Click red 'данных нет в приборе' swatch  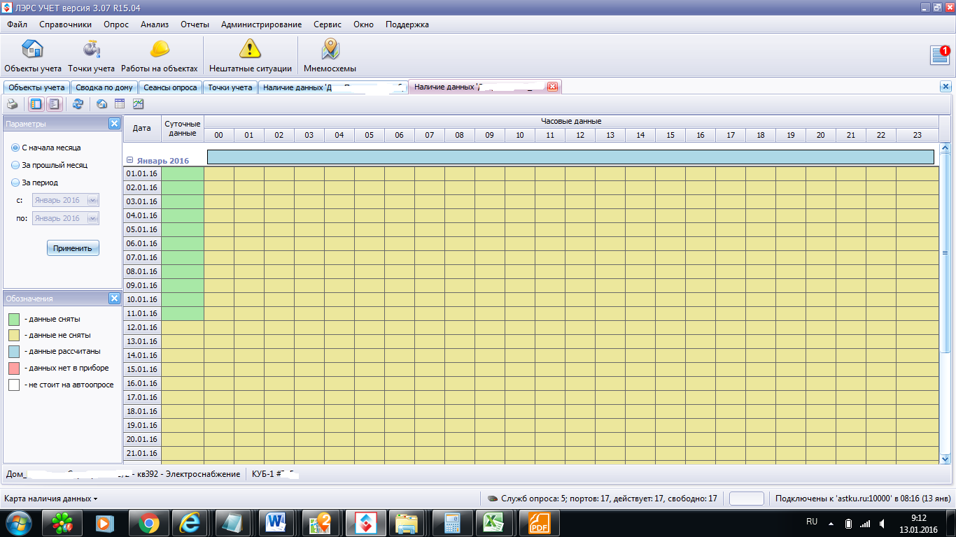click(x=14, y=368)
